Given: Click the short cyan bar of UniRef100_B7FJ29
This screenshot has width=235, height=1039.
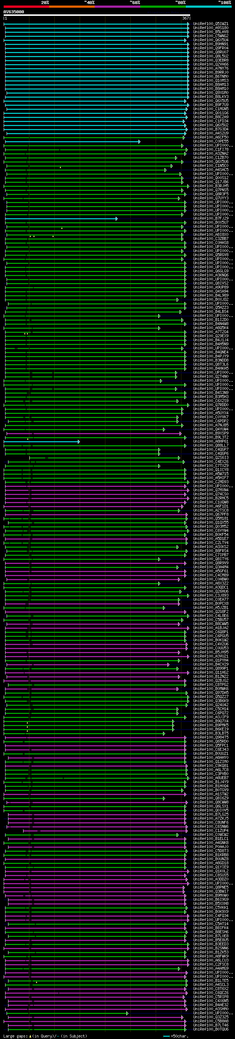Looking at the screenshot, I should point(61,219).
